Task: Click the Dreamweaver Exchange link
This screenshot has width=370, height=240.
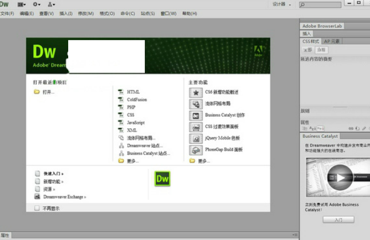Action: pyautogui.click(x=64, y=196)
